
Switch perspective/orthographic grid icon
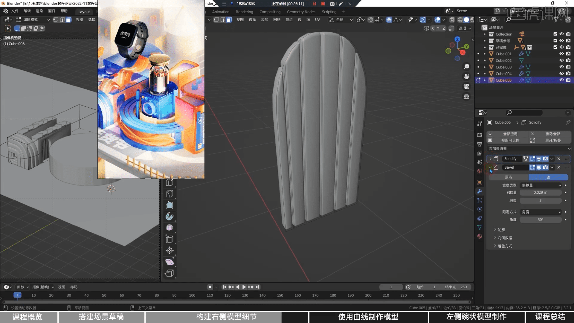(466, 96)
